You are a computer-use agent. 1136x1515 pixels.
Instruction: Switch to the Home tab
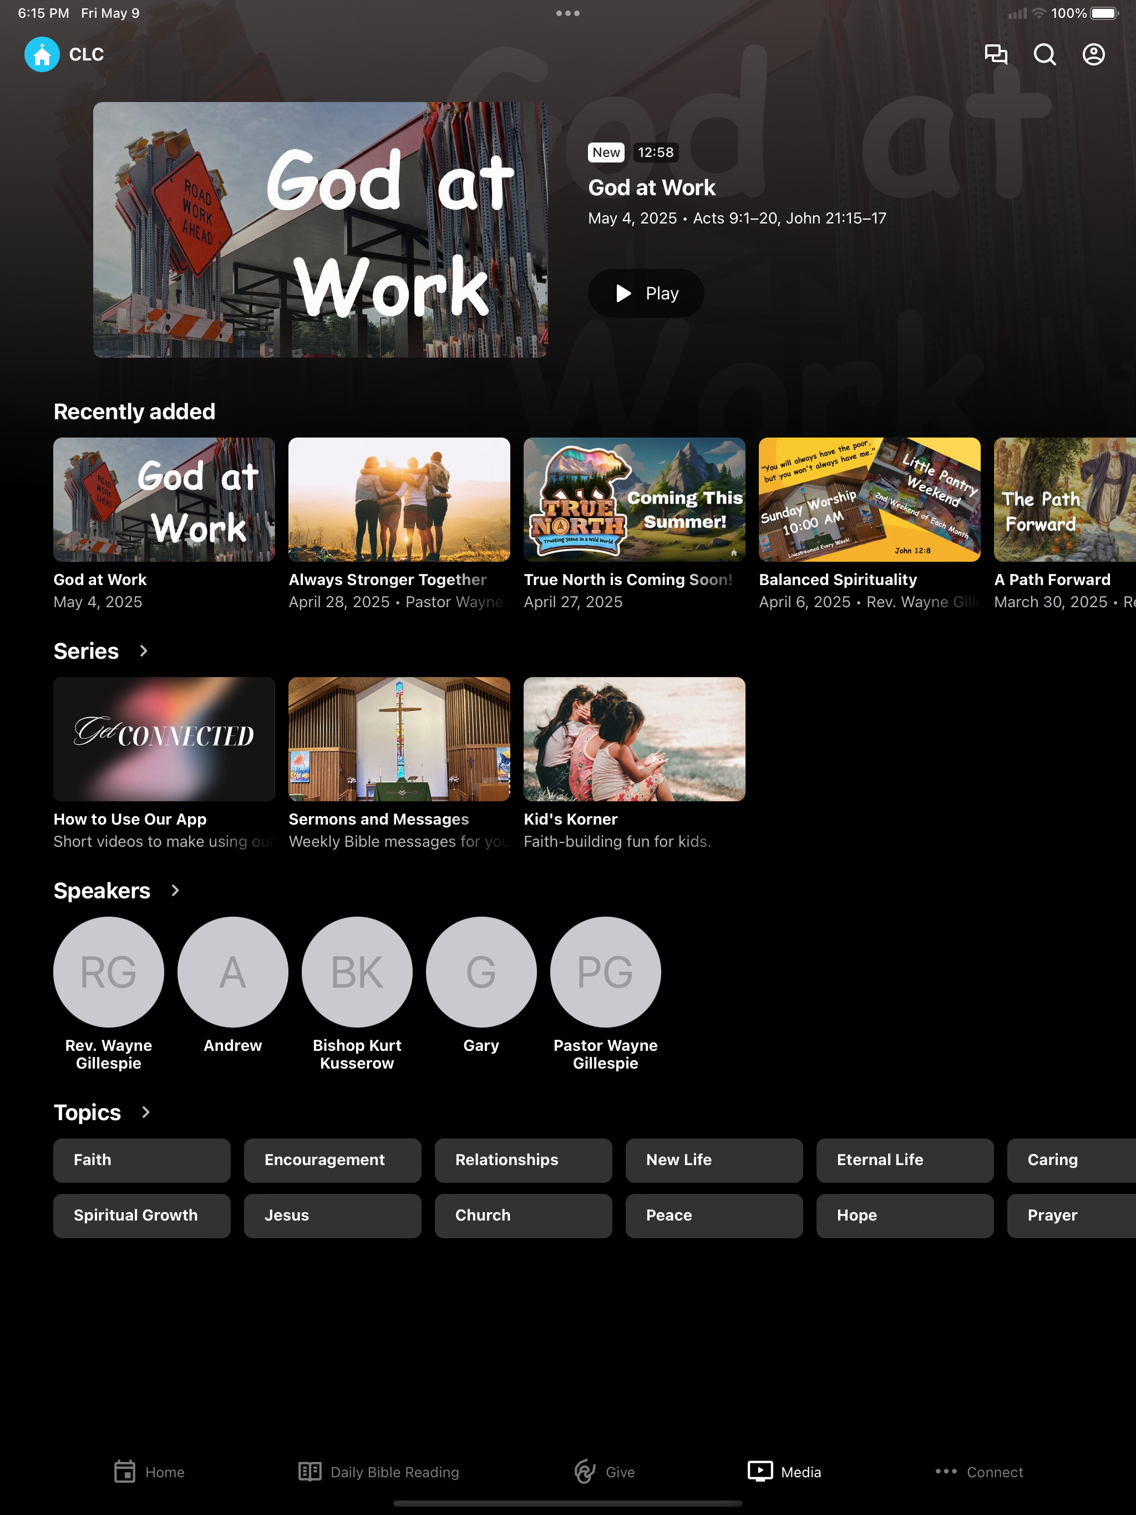point(149,1472)
